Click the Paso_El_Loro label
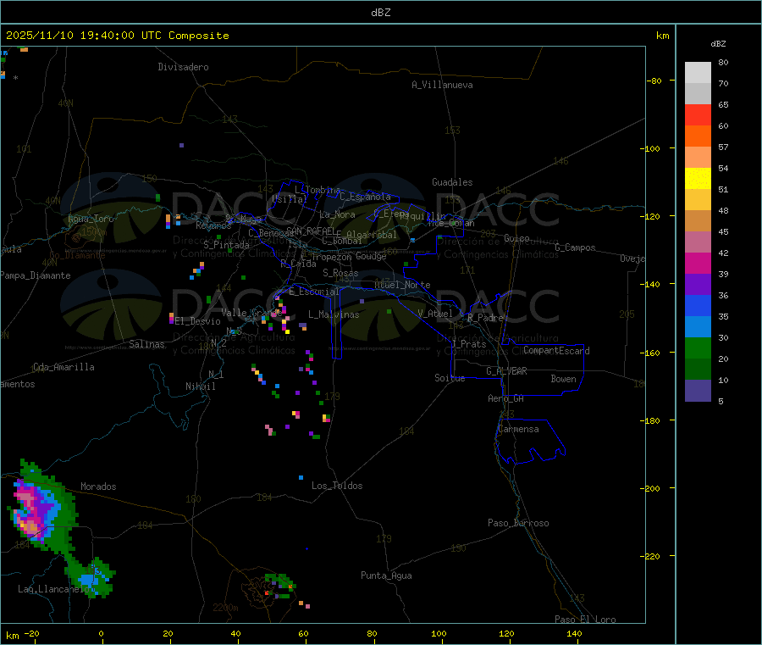This screenshot has width=762, height=645. 586,620
